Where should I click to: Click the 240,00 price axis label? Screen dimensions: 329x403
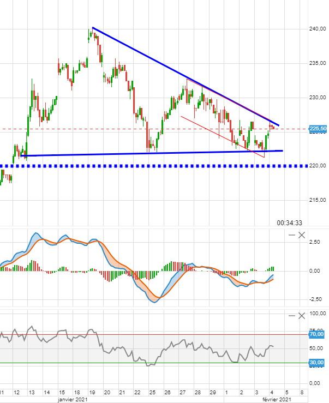tap(318, 29)
